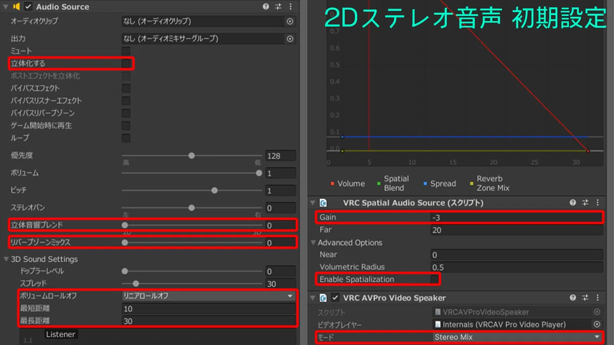Click the Near value field
Image resolution: width=614 pixels, height=345 pixels.
517,255
